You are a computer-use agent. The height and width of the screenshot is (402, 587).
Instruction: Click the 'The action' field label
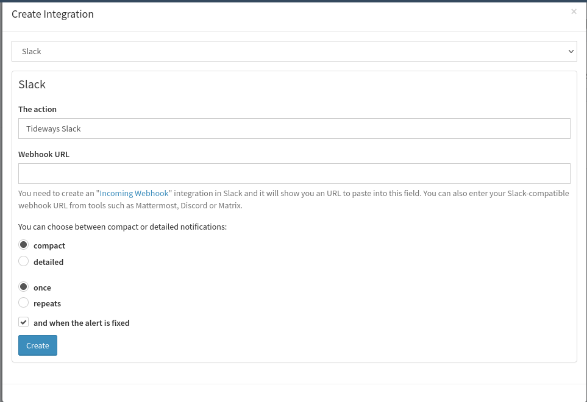37,109
